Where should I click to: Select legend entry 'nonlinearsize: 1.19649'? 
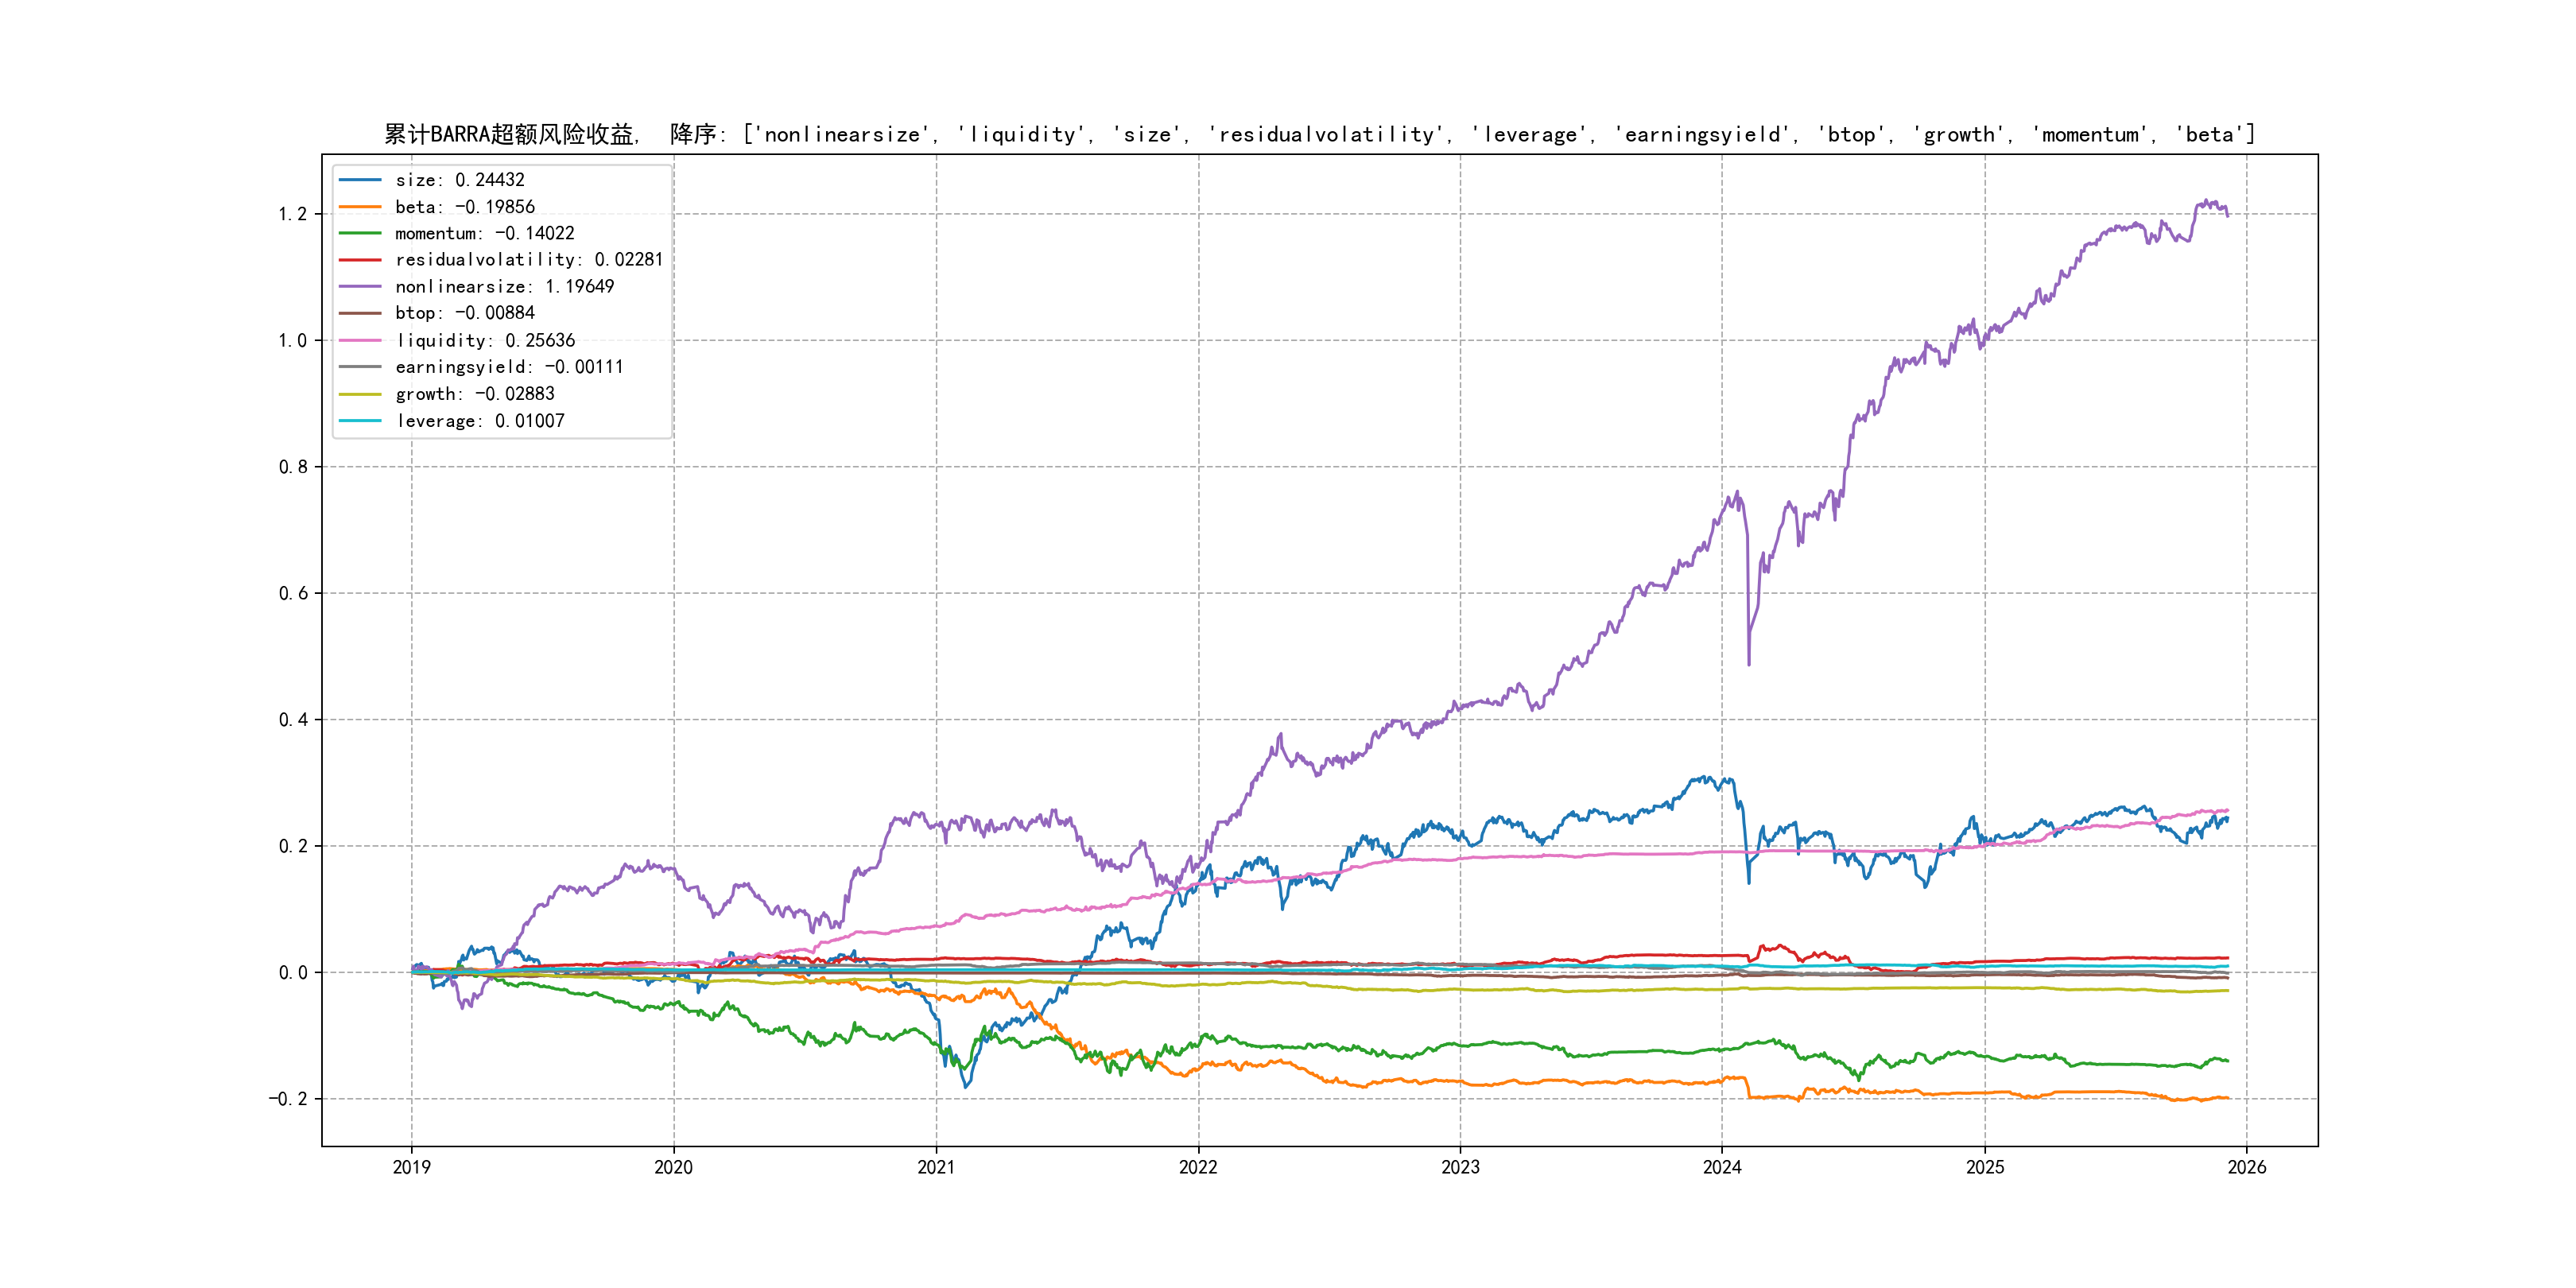coord(504,287)
